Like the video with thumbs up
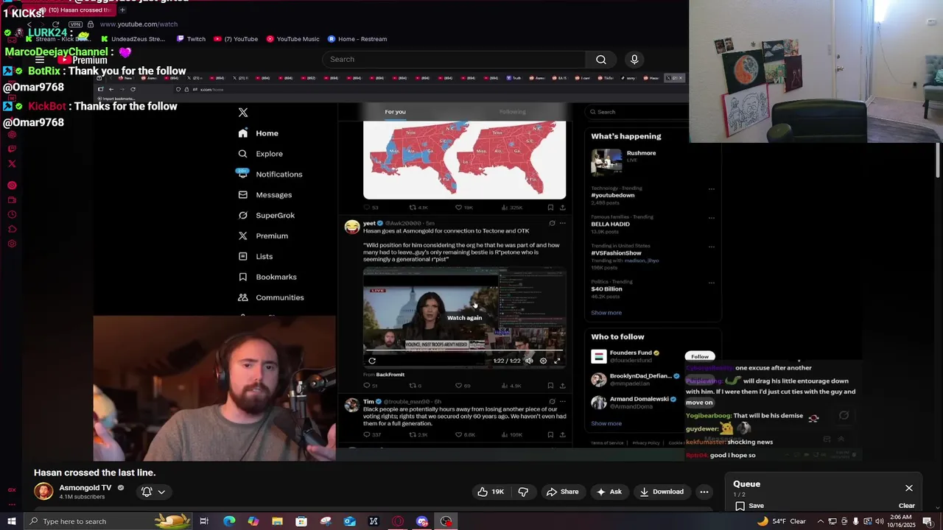The height and width of the screenshot is (530, 943). (x=490, y=492)
